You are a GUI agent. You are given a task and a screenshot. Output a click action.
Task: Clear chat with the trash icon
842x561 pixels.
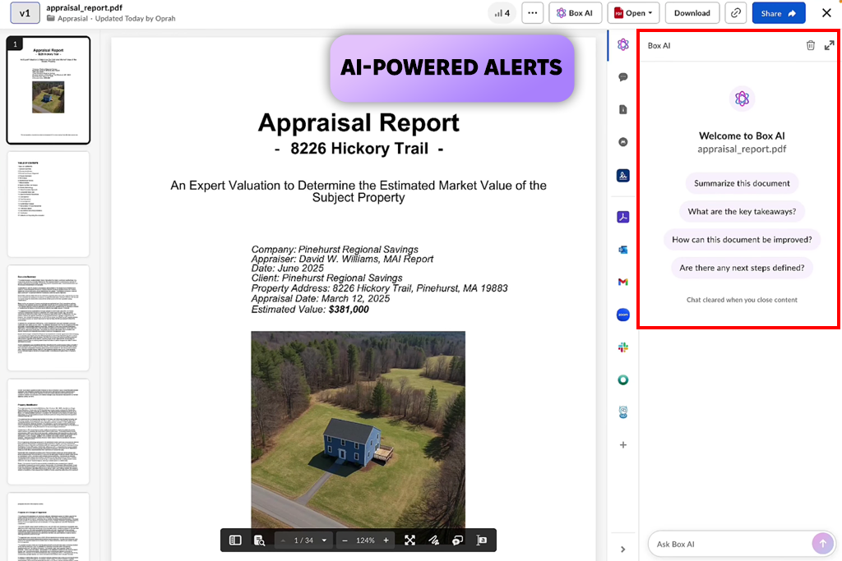tap(810, 46)
